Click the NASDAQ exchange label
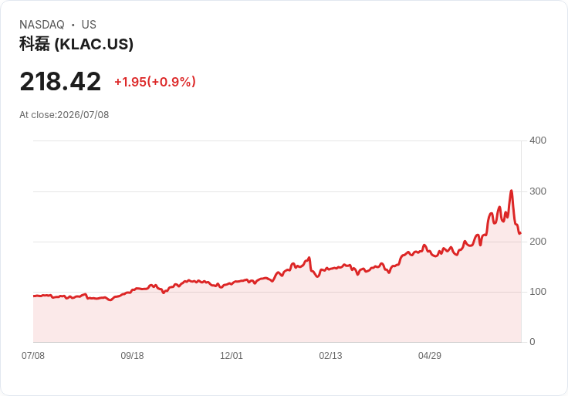Viewport: 568px width, 396px height. tap(42, 25)
